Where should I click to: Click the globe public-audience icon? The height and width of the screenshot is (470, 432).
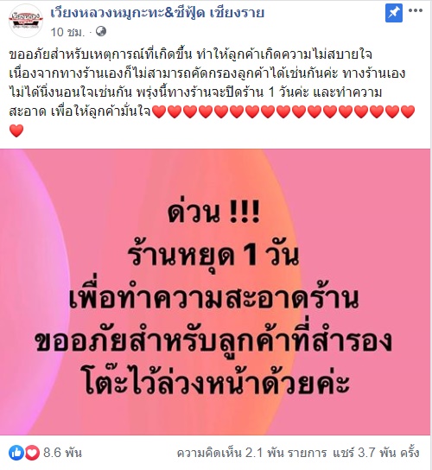click(101, 31)
